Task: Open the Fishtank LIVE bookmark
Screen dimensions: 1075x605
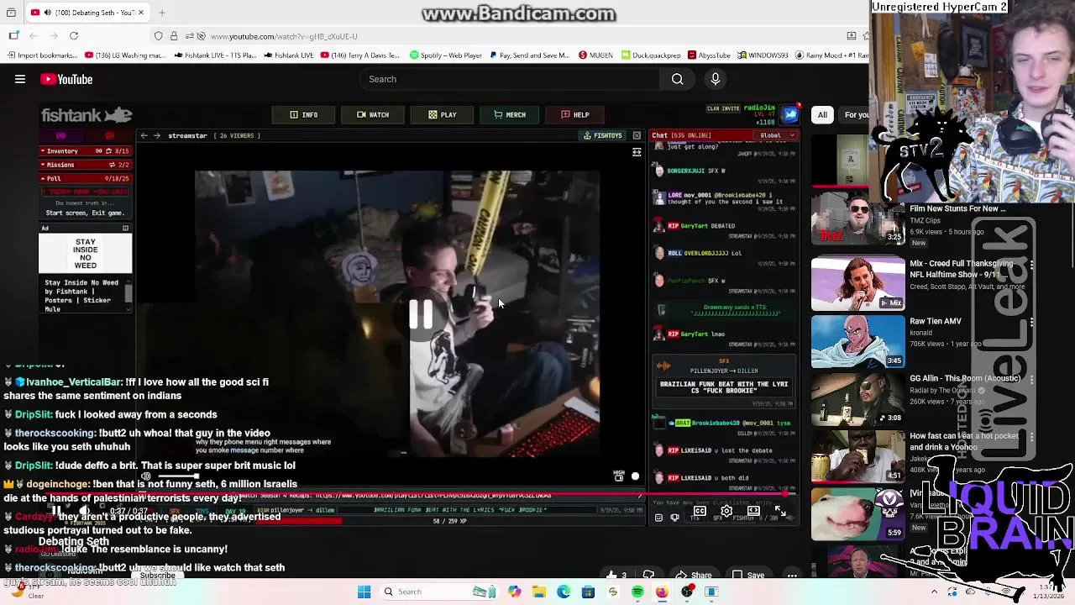Action: 288,55
